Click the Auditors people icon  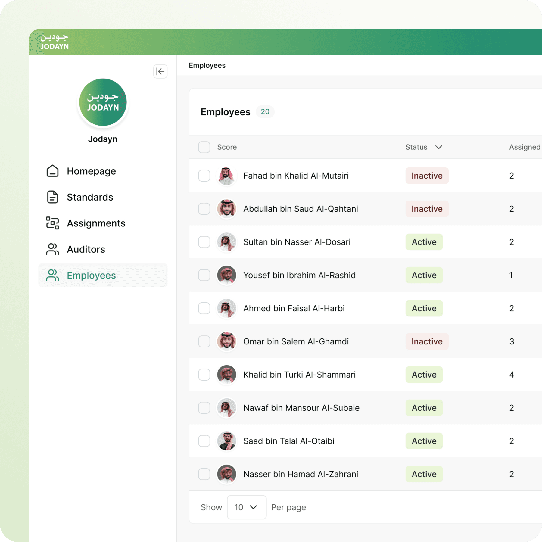click(x=52, y=249)
